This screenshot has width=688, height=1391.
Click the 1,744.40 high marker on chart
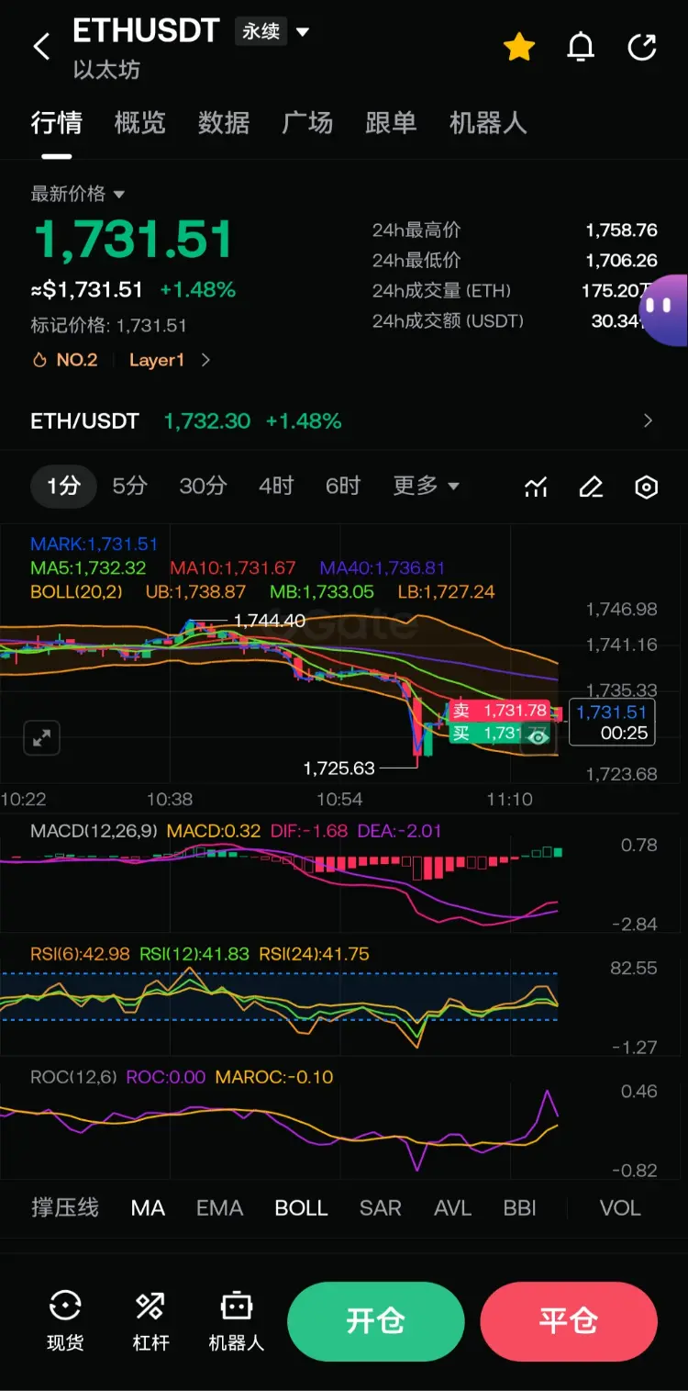pos(270,622)
